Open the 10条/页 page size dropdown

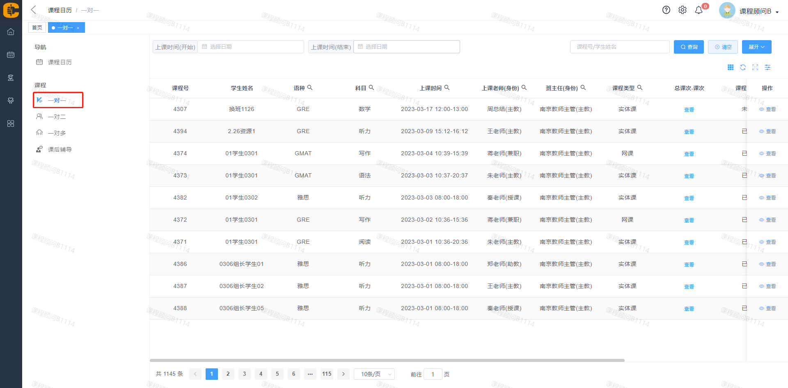coord(374,374)
